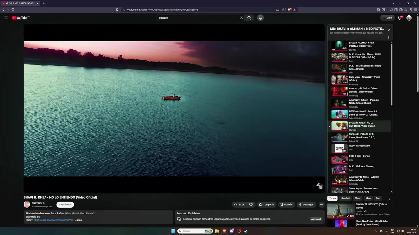Bookmark this page via the bookmark icon
The height and width of the screenshot is (235, 419).
(117, 10)
